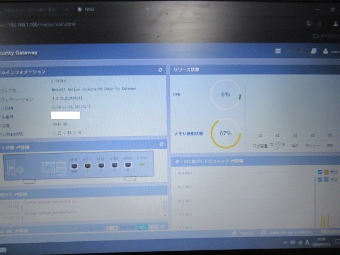Click the product name Neusoft NetEye text
The width and height of the screenshot is (340, 255).
tap(94, 89)
